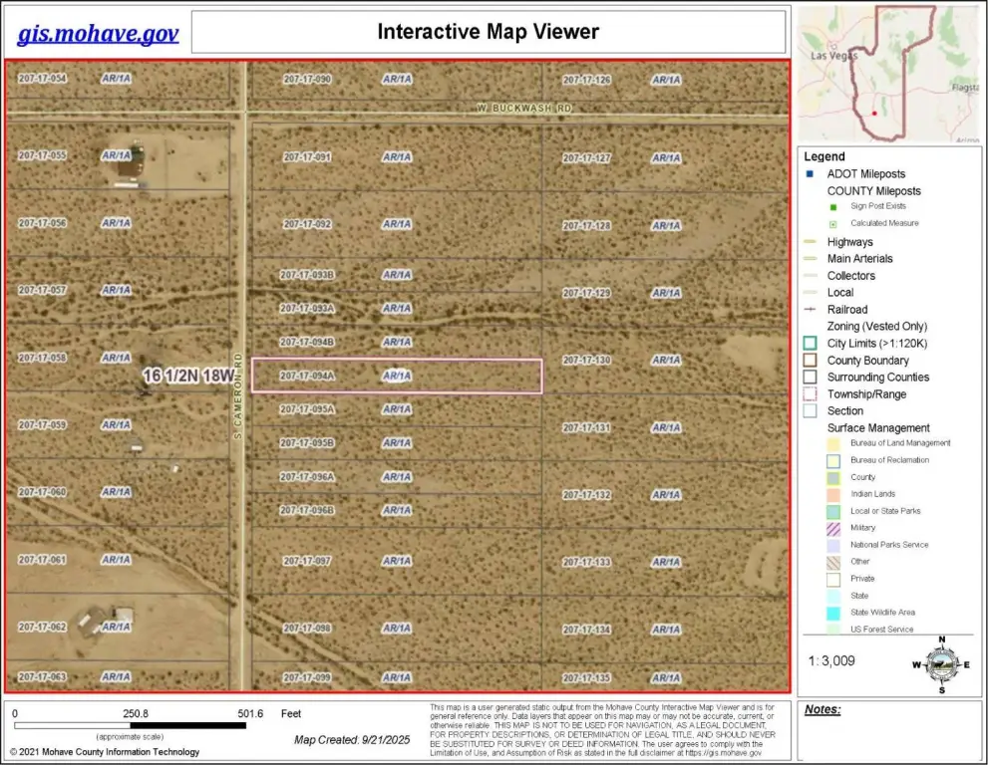Click the S Cameron Rd road label
The image size is (988, 765).
pyautogui.click(x=238, y=386)
